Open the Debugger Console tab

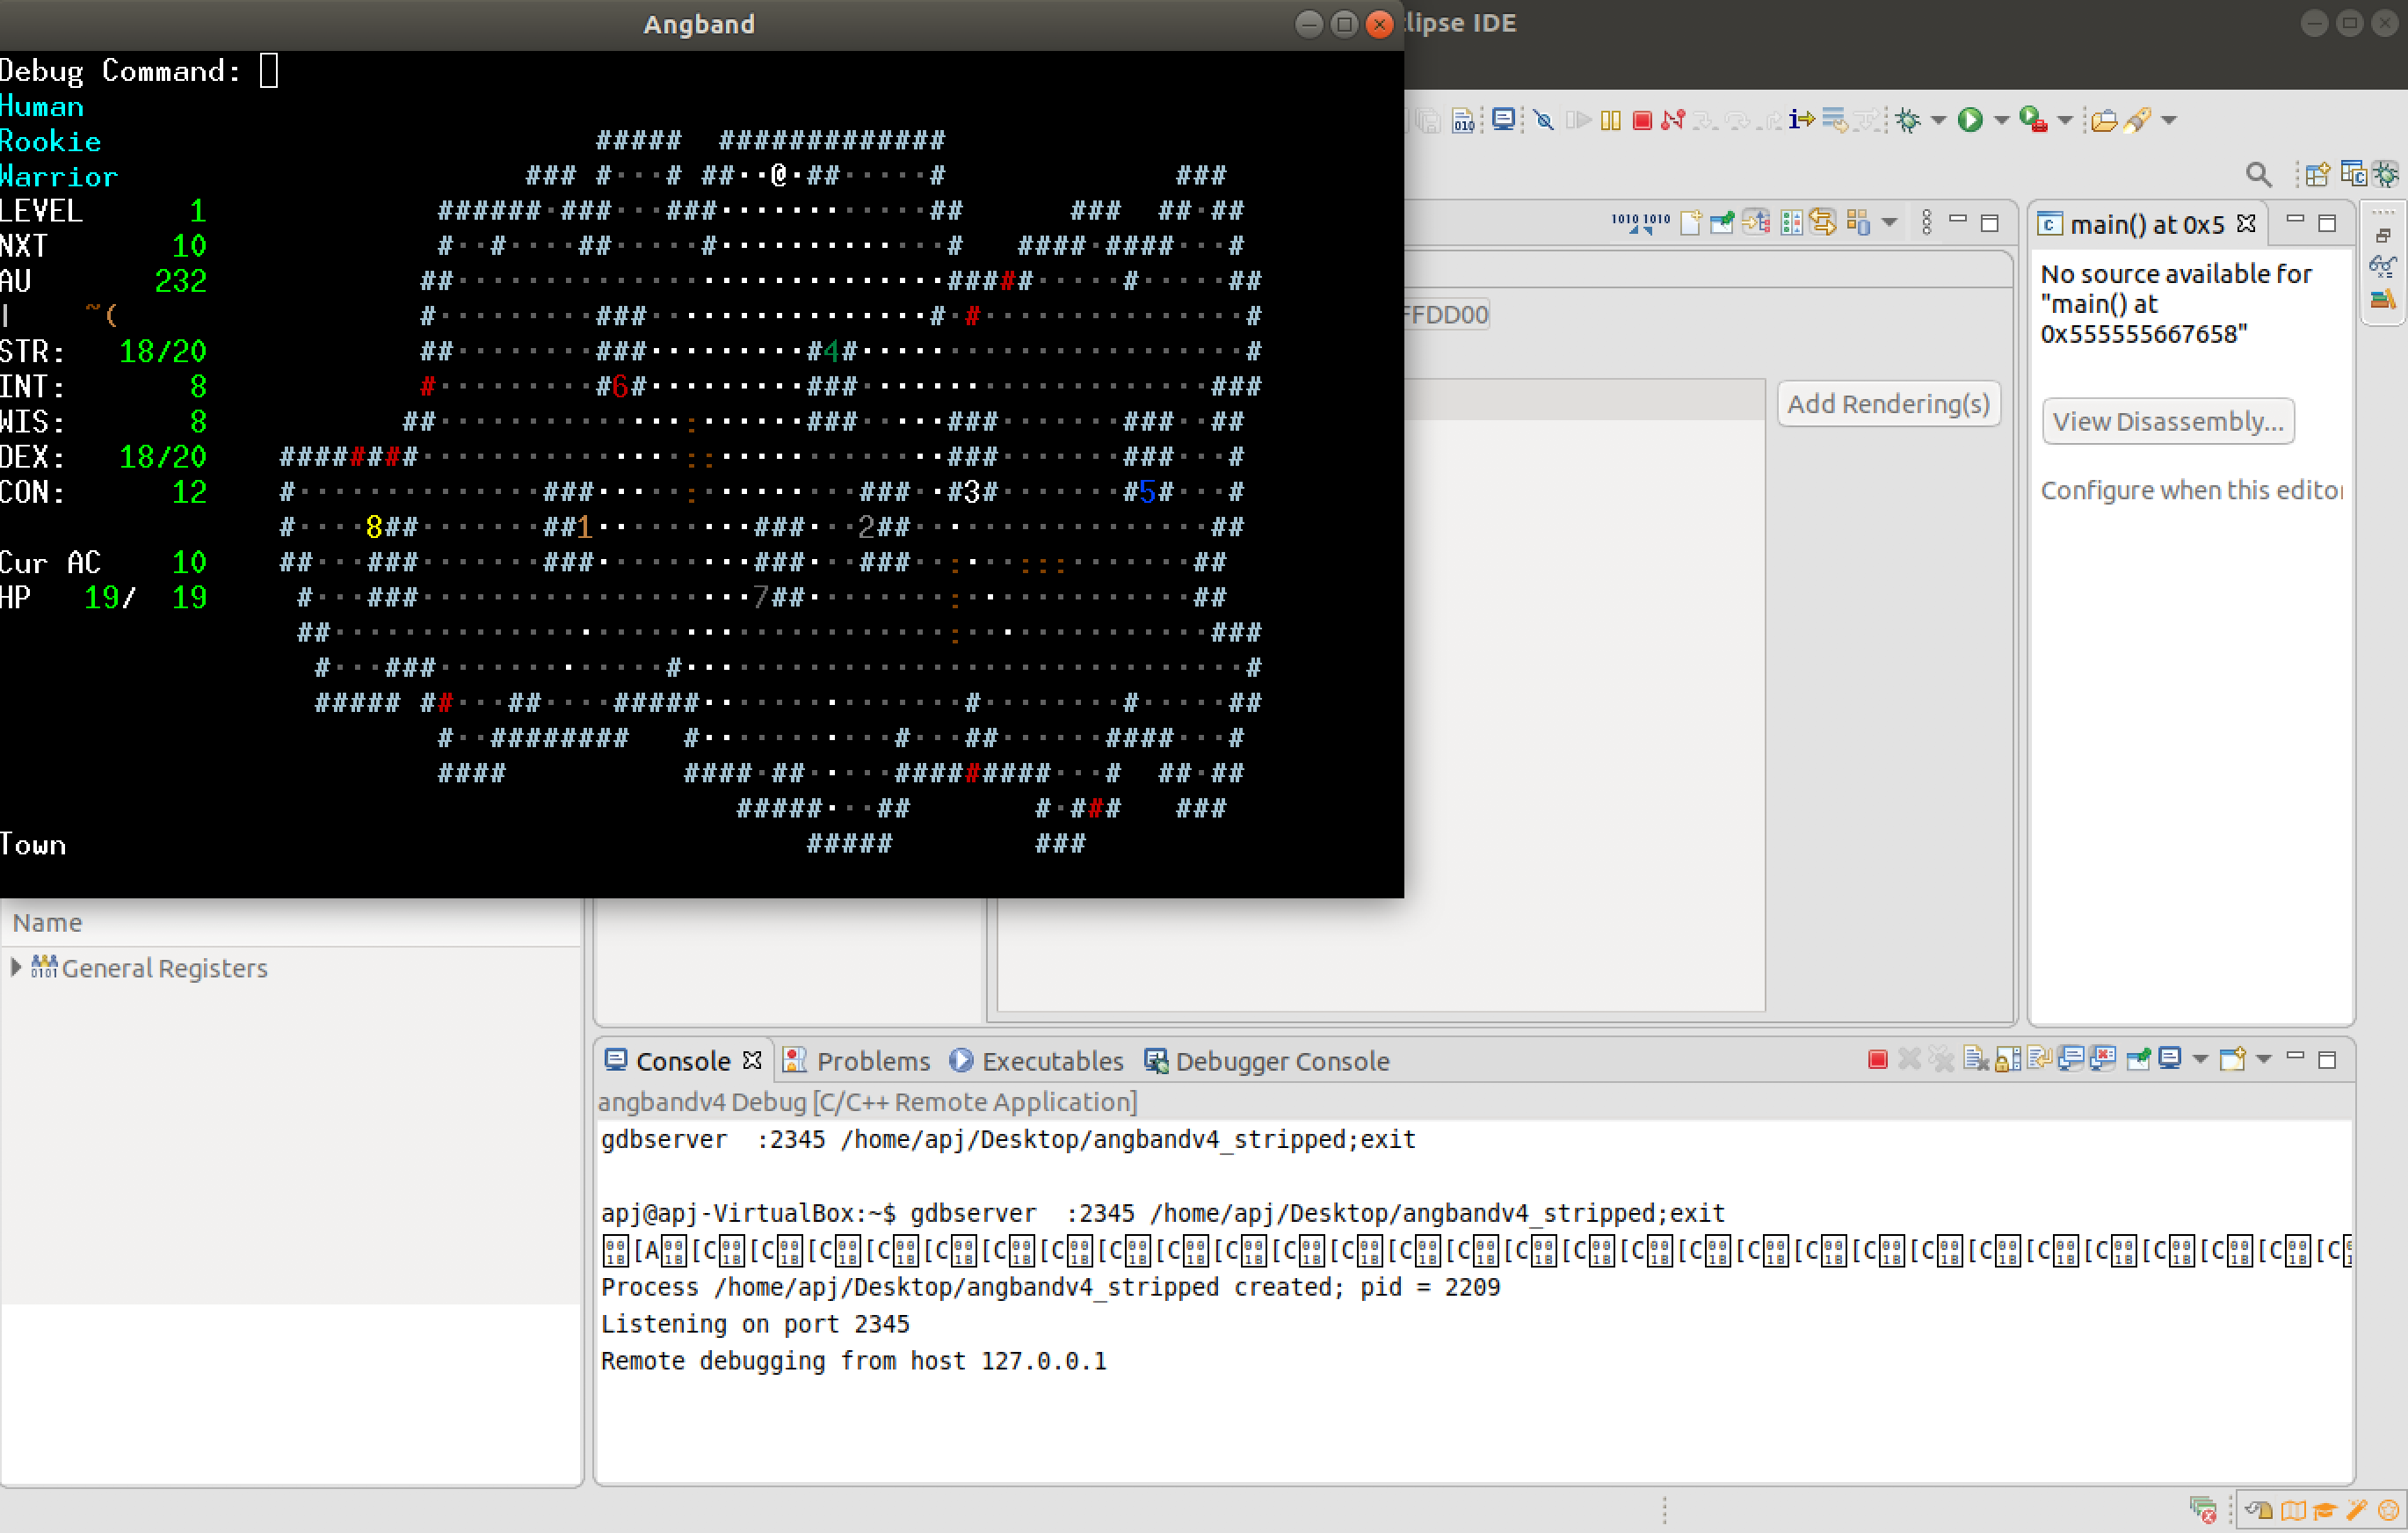click(x=1281, y=1061)
